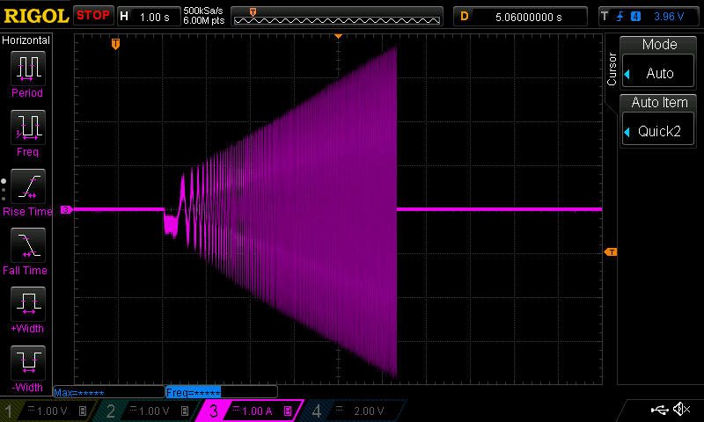704x422 pixels.
Task: Select the -Width measurement icon
Action: [28, 362]
